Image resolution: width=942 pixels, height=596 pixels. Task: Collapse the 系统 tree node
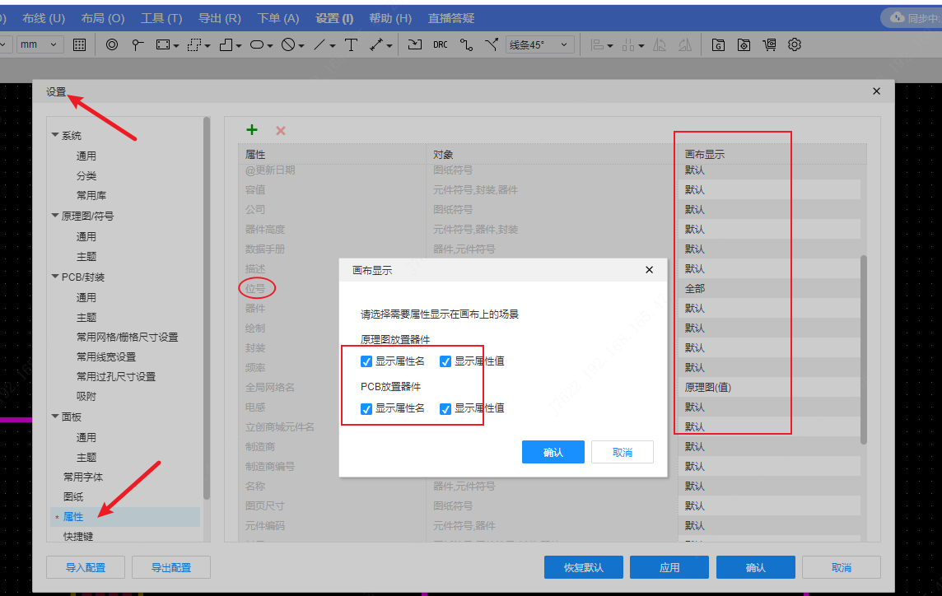[55, 135]
